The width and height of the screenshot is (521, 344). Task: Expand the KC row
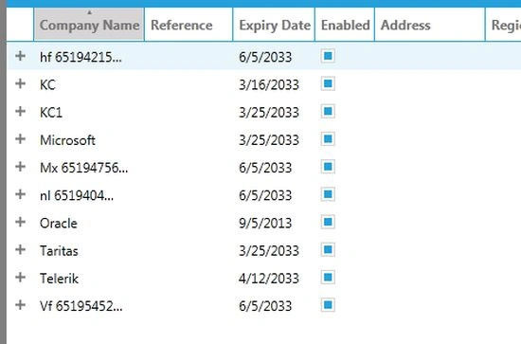click(x=20, y=83)
